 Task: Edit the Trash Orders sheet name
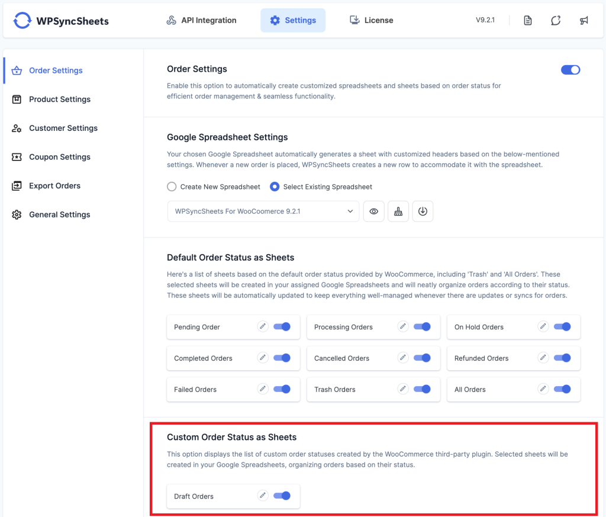coord(402,389)
